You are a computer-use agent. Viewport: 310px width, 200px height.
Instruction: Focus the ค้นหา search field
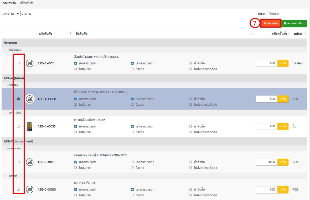287,14
